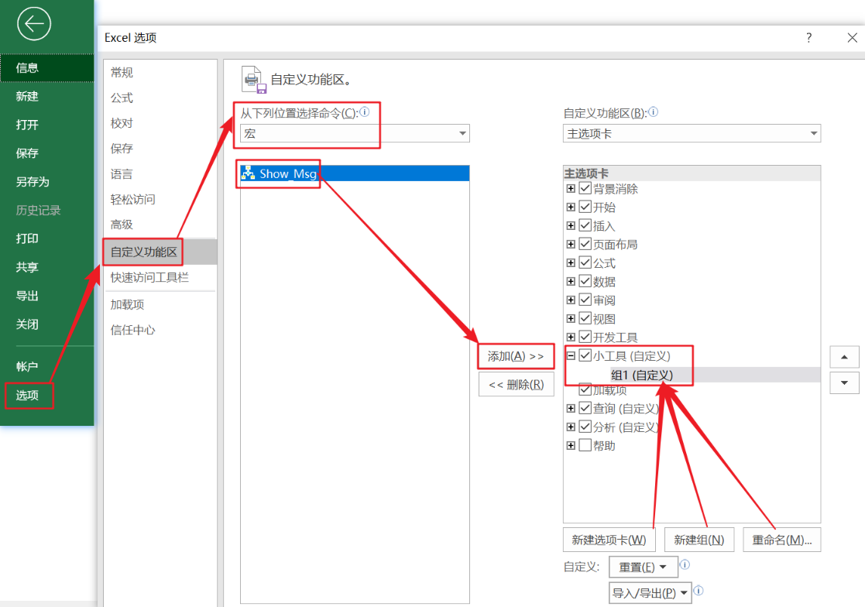Disable the 开发工具 checkbox
This screenshot has height=607, width=865.
[585, 337]
